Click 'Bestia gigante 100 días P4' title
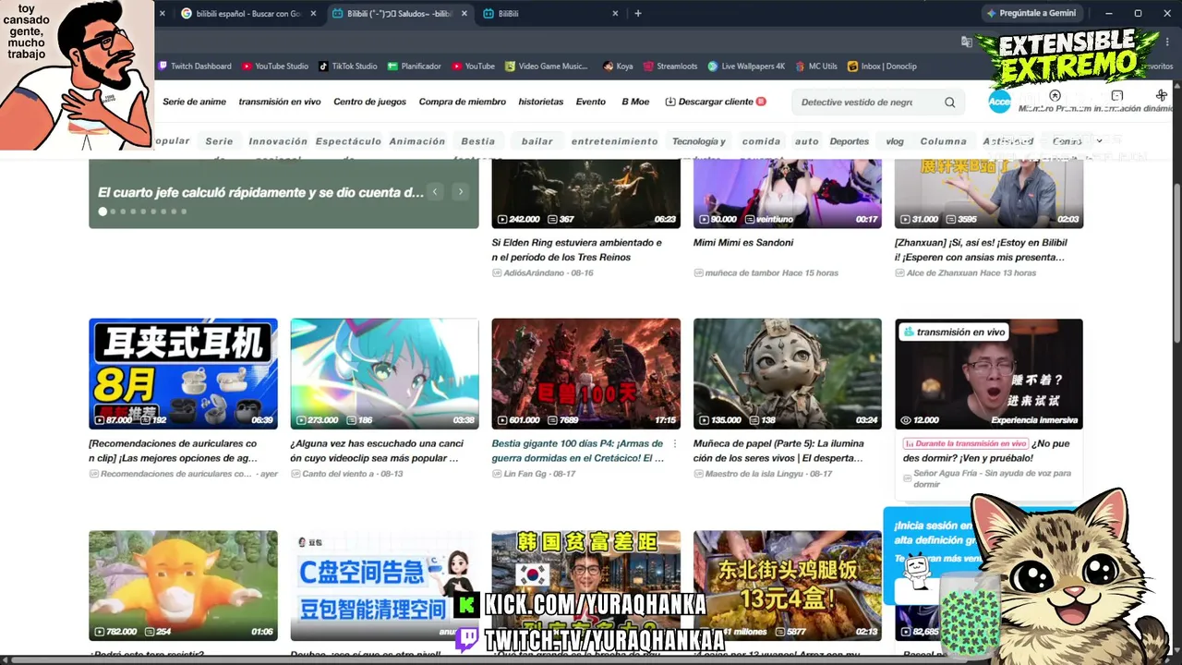The height and width of the screenshot is (665, 1182). [578, 451]
